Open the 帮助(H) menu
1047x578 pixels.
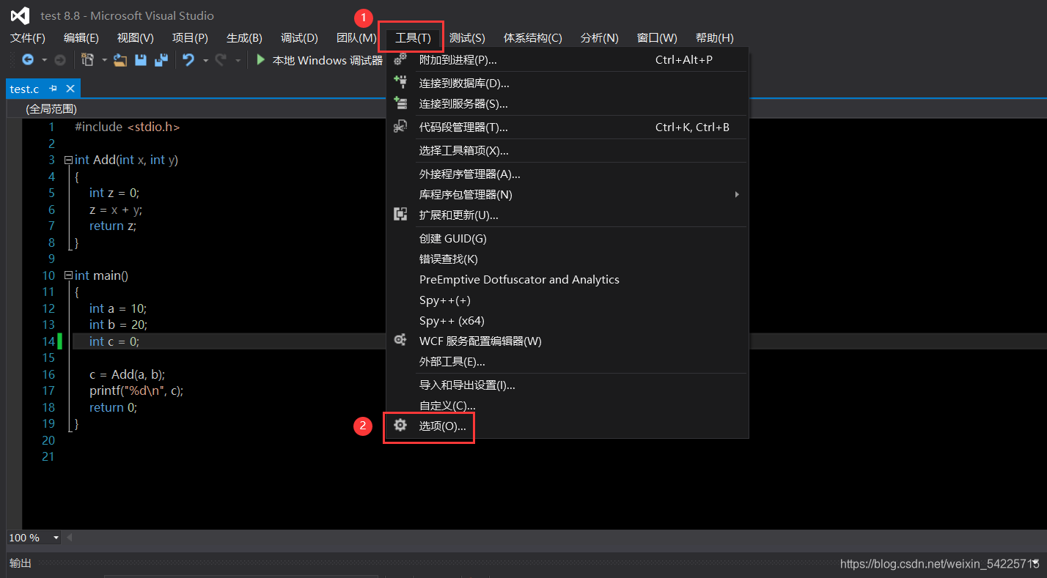pyautogui.click(x=715, y=38)
